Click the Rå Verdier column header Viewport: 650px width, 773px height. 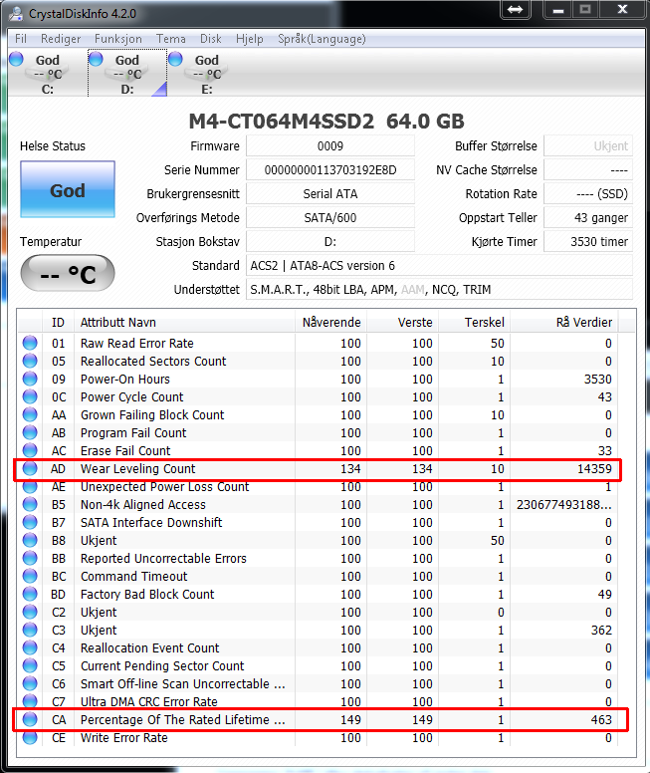click(x=564, y=323)
